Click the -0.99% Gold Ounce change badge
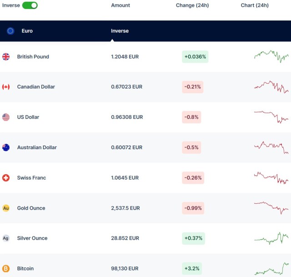 (193, 208)
